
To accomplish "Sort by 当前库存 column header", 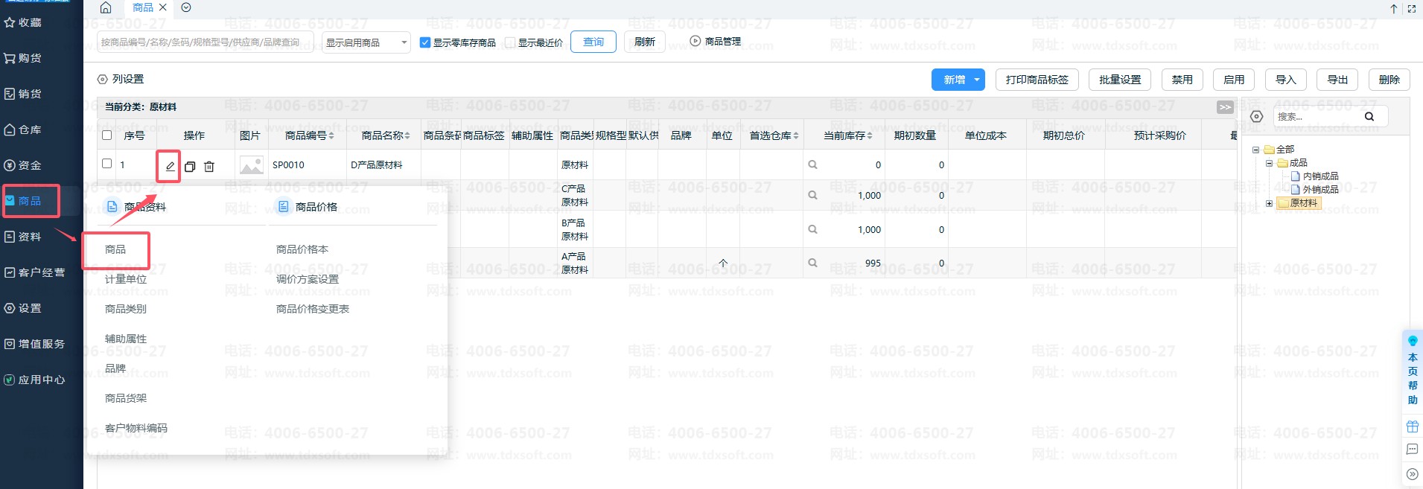I will tap(847, 135).
